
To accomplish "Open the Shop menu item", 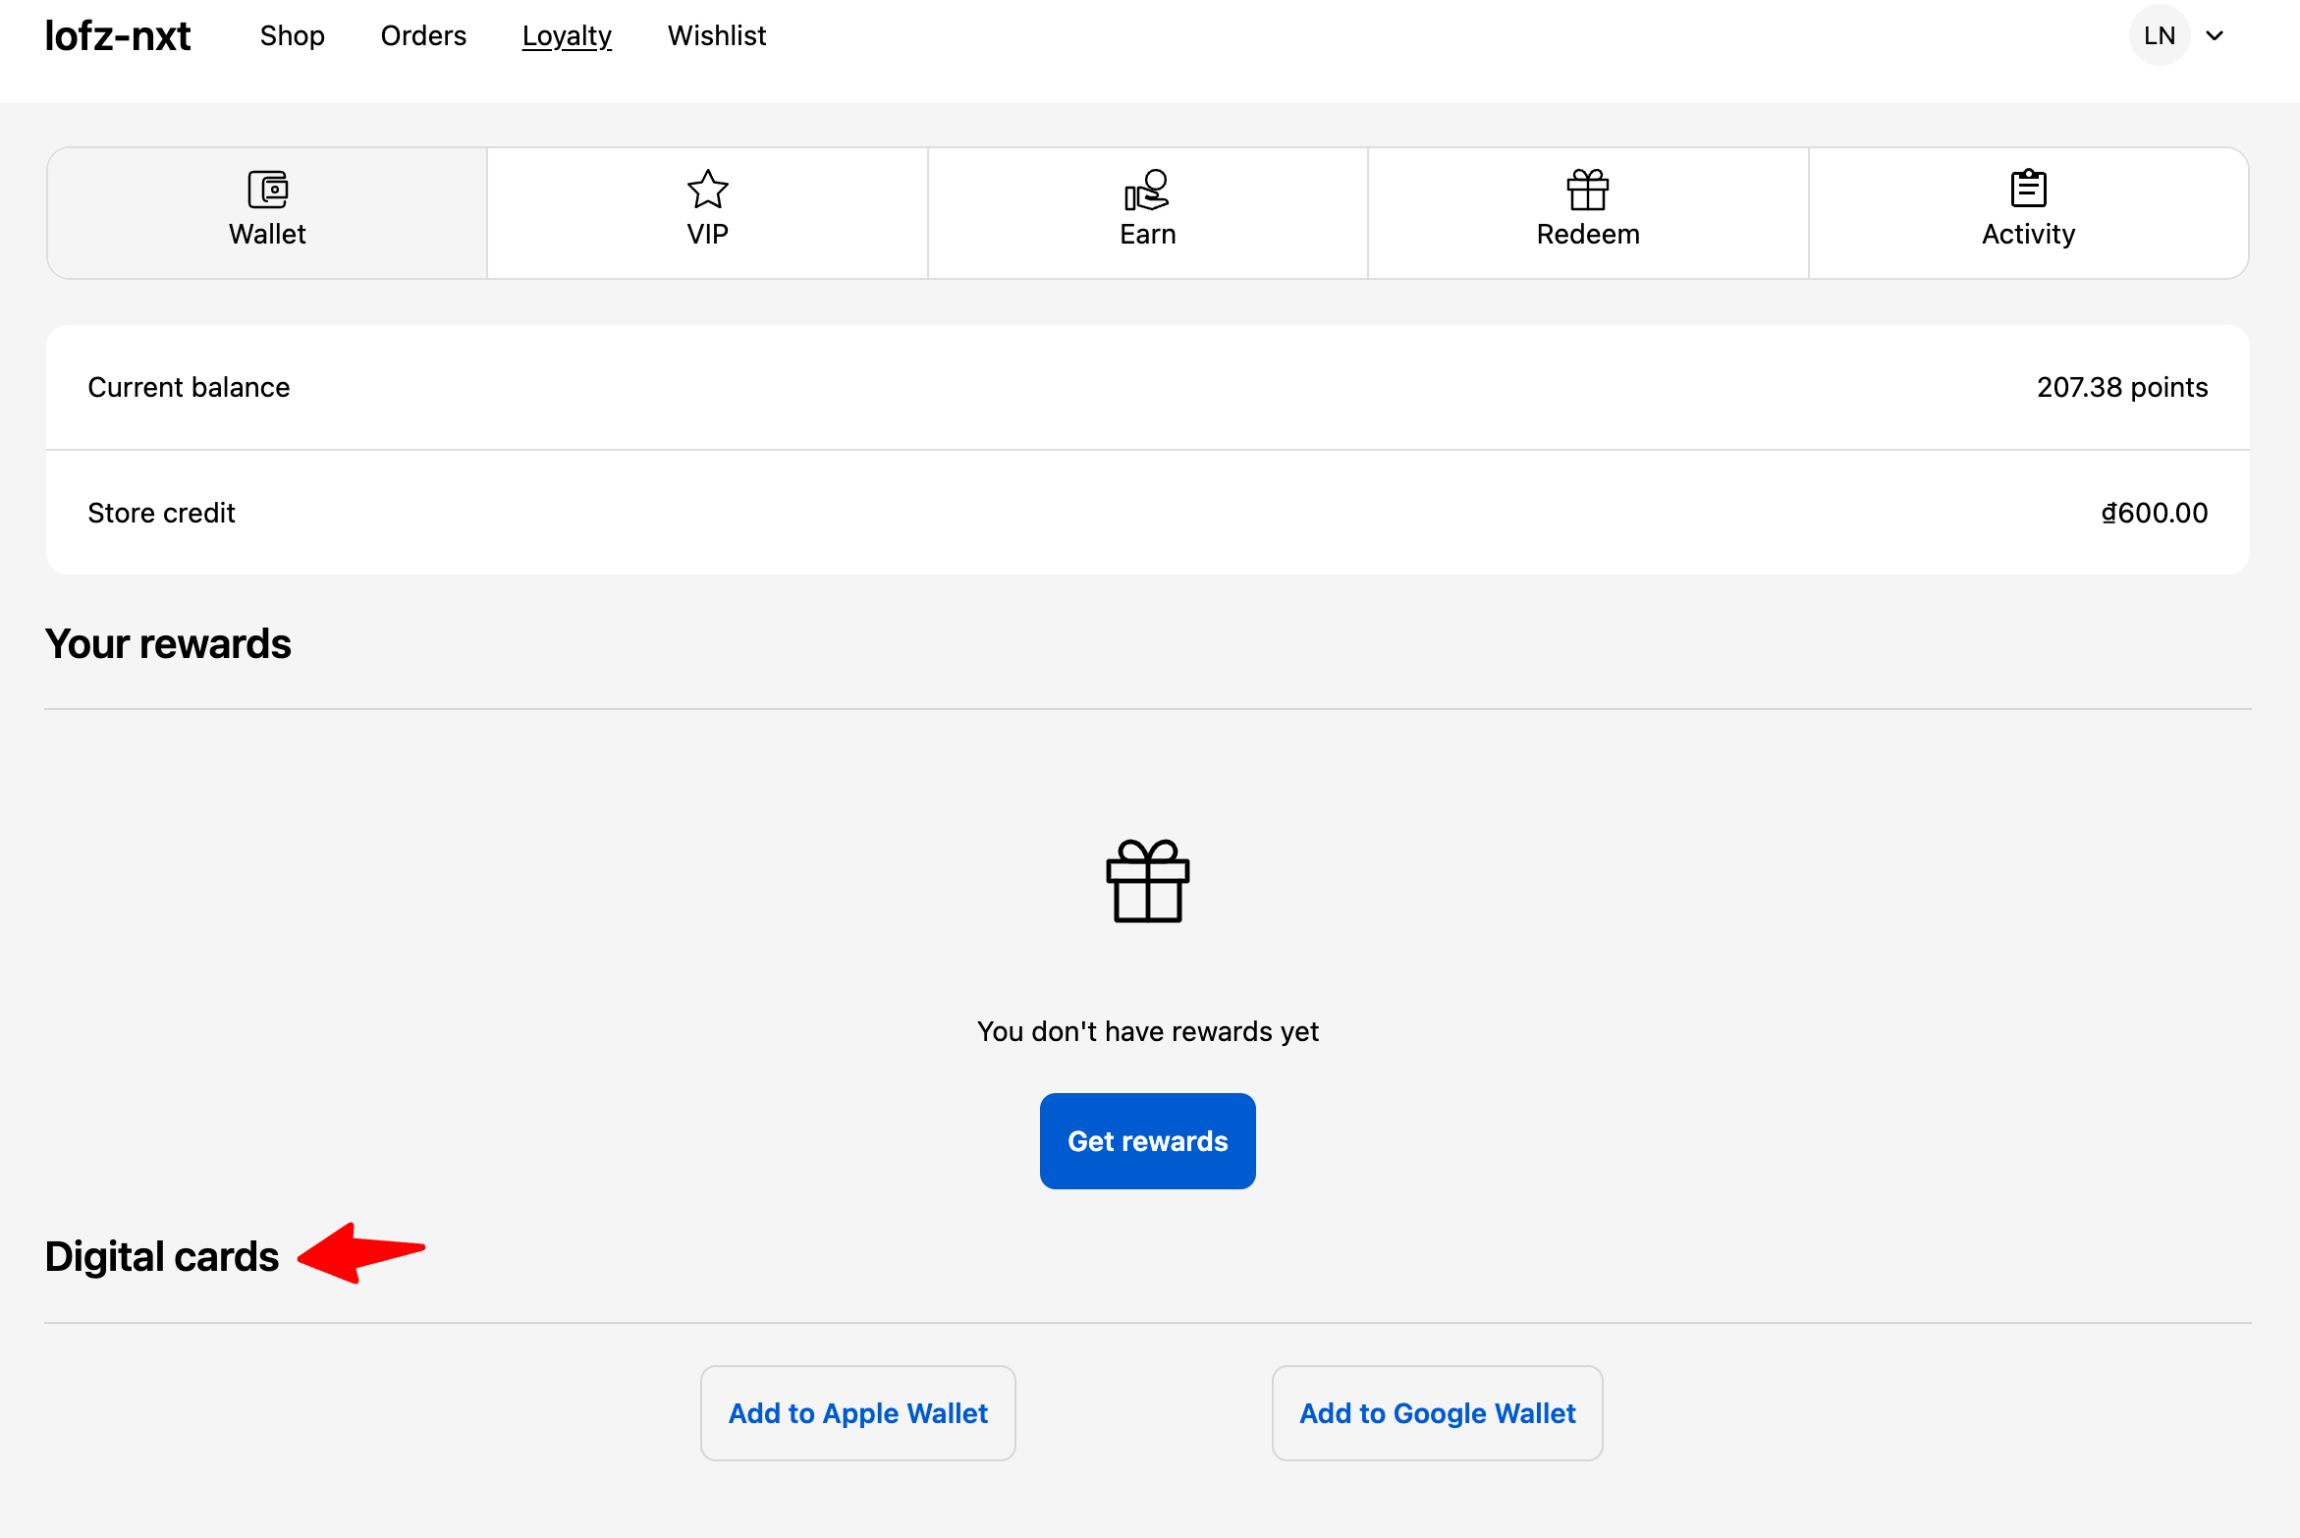I will (x=292, y=35).
